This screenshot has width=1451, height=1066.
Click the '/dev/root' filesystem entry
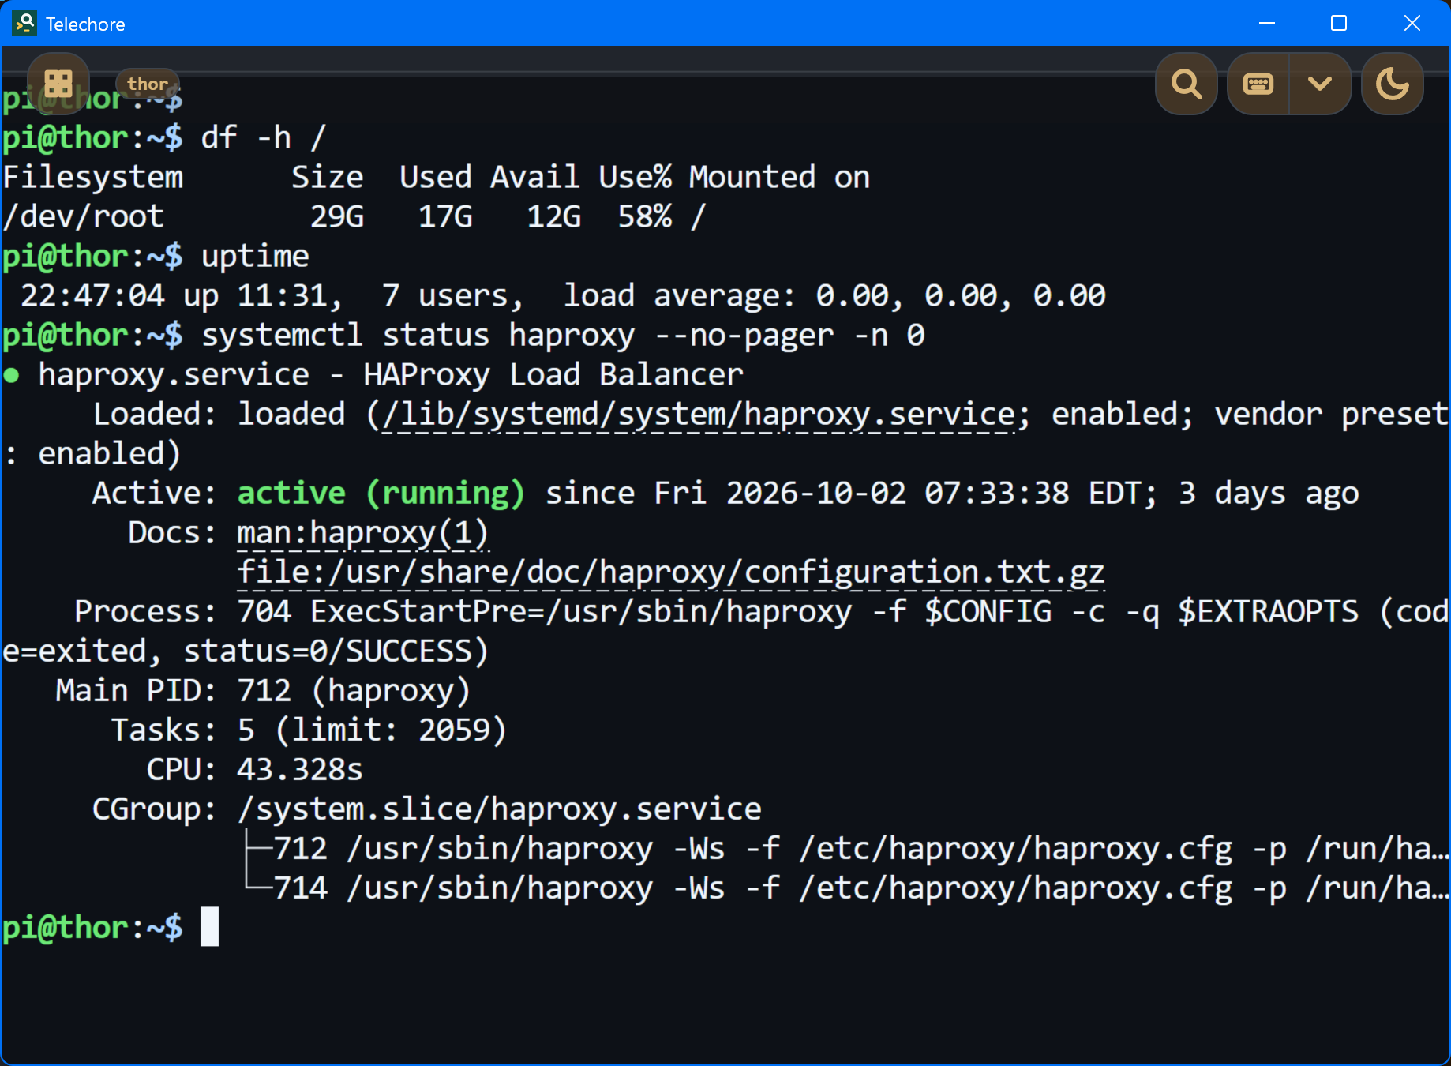click(84, 217)
